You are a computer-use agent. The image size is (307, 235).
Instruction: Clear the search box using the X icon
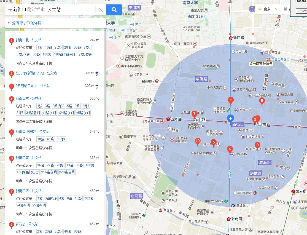coord(101,9)
